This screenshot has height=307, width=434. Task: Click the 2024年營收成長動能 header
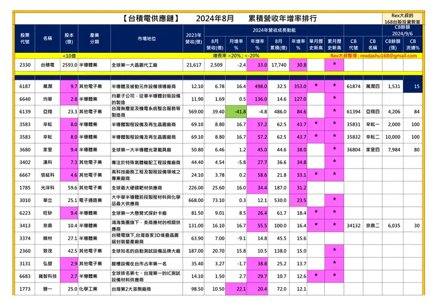click(x=274, y=30)
